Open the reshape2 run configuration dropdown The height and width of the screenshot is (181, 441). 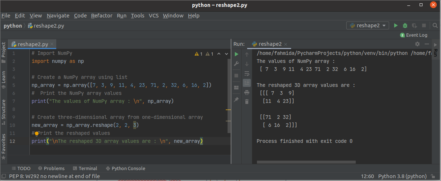(x=368, y=25)
